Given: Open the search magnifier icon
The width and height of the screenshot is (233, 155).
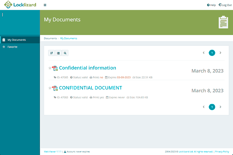Looking at the screenshot, I should click(65, 53).
